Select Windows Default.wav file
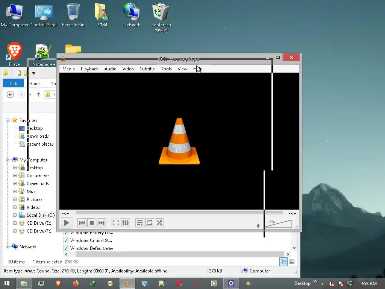385x289 pixels. pyautogui.click(x=88, y=248)
